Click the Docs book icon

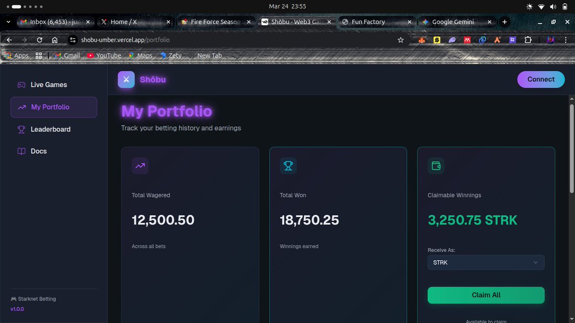[x=22, y=151]
